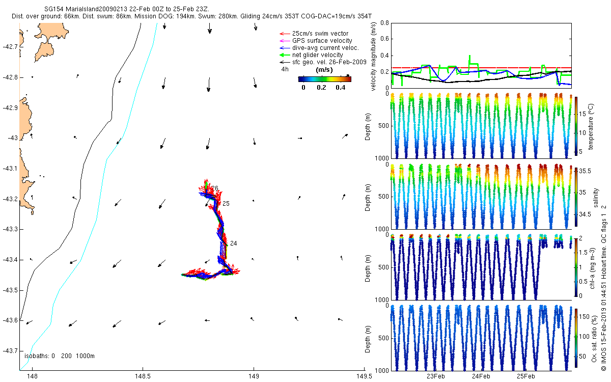611x382 pixels.
Task: Select the 'net glider velocity' legend text
Action: coord(317,54)
